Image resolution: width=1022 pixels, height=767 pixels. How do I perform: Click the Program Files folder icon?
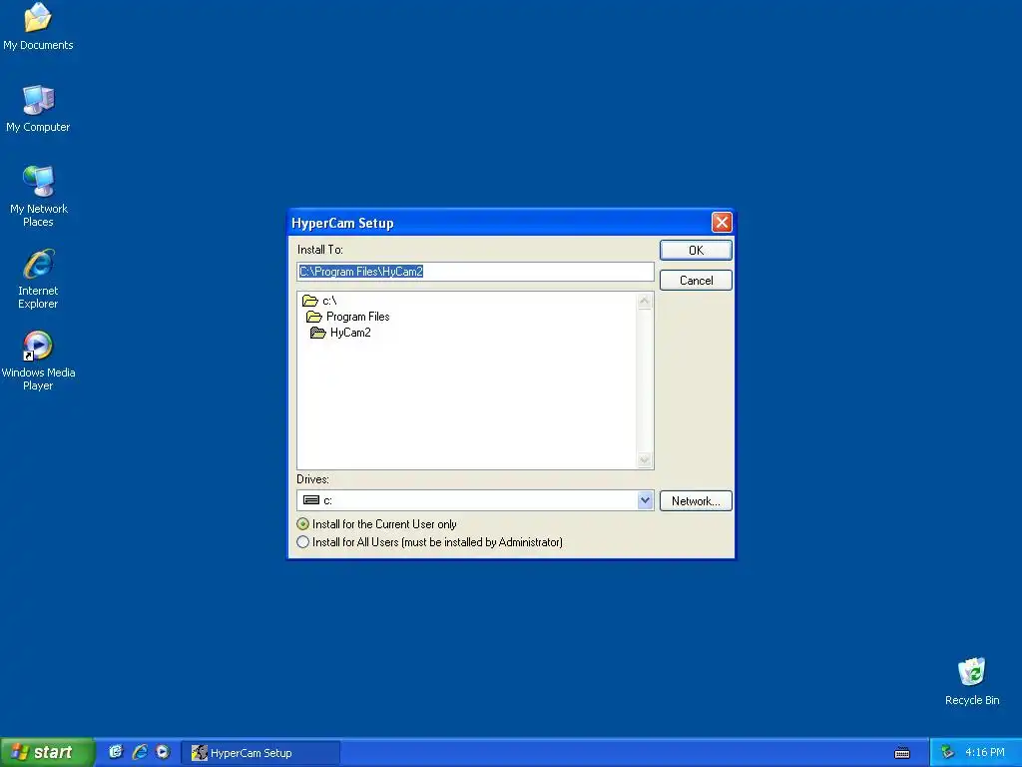(314, 317)
